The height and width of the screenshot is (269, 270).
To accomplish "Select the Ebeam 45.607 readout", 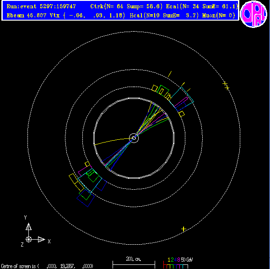I will (27, 16).
